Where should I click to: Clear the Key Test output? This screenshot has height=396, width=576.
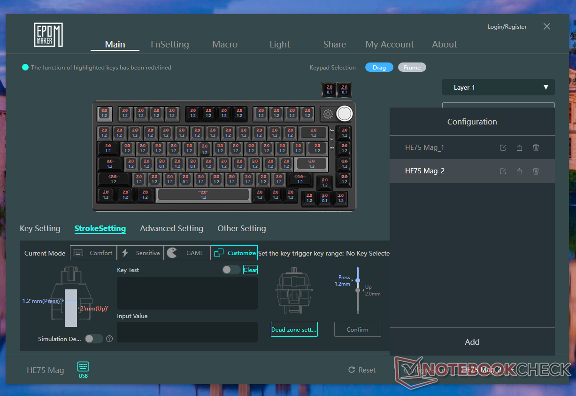tap(250, 270)
